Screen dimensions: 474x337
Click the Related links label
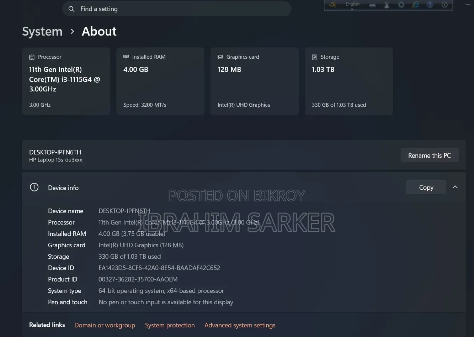pyautogui.click(x=47, y=325)
